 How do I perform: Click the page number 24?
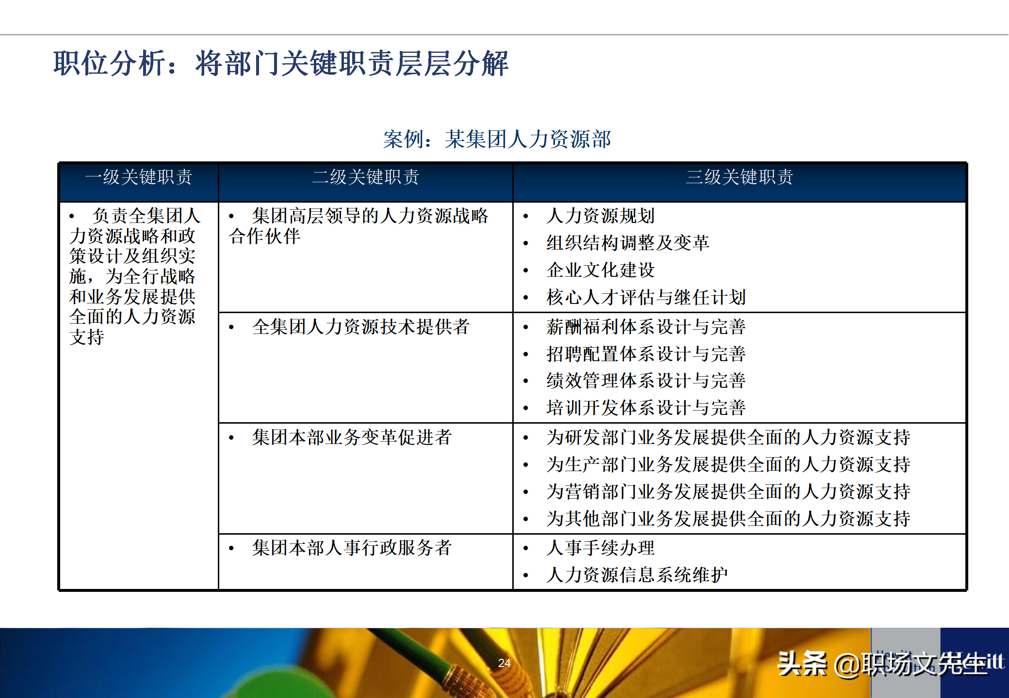pos(504,663)
